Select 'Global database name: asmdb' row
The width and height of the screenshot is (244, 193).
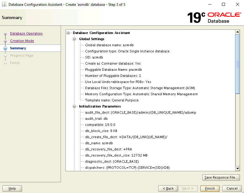[x=109, y=45]
